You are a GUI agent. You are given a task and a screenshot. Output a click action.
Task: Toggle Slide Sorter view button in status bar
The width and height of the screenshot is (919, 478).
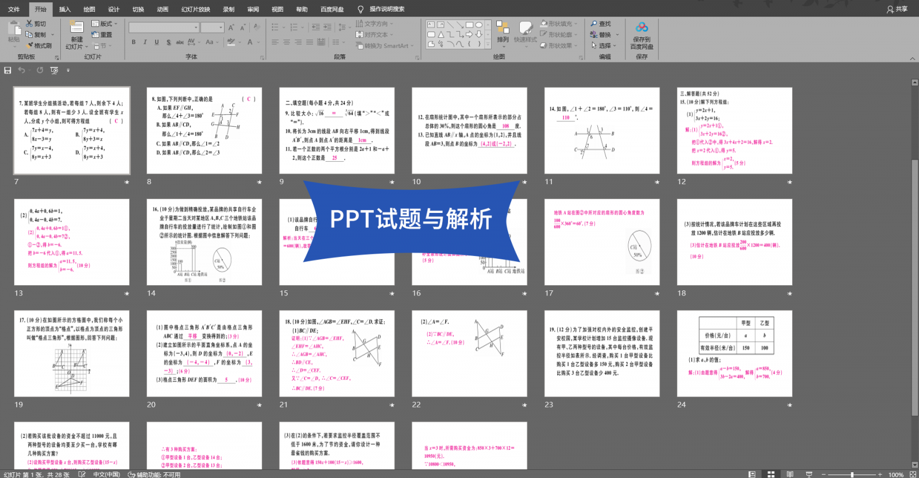[x=771, y=474]
